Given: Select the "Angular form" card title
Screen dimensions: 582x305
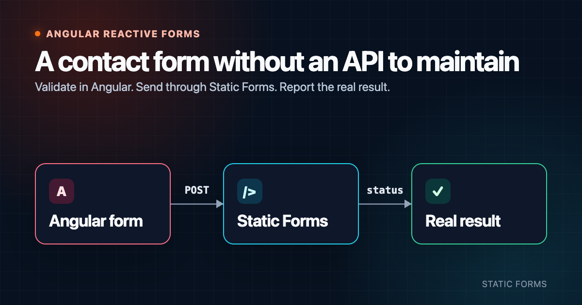Looking at the screenshot, I should point(96,221).
